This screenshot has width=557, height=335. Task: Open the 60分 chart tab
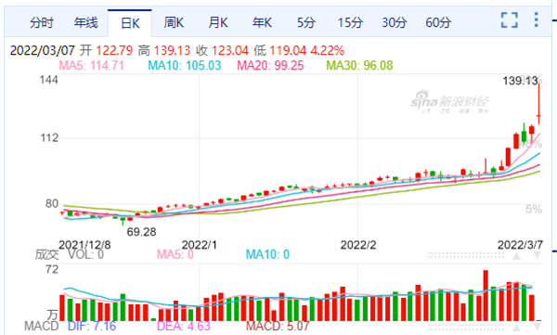438,23
